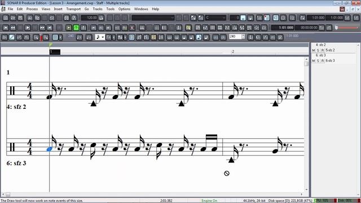Open the Options menu
361x203 pixels.
(x=124, y=9)
